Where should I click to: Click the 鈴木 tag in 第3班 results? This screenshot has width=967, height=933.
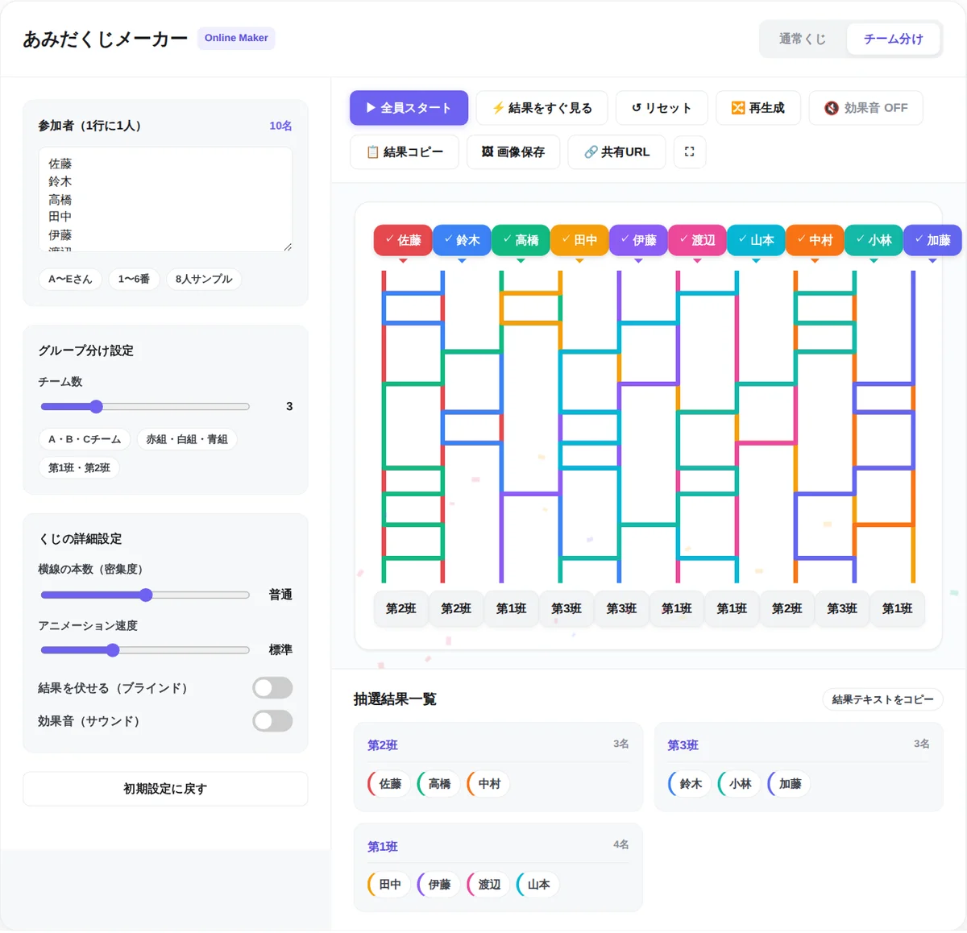click(x=689, y=783)
